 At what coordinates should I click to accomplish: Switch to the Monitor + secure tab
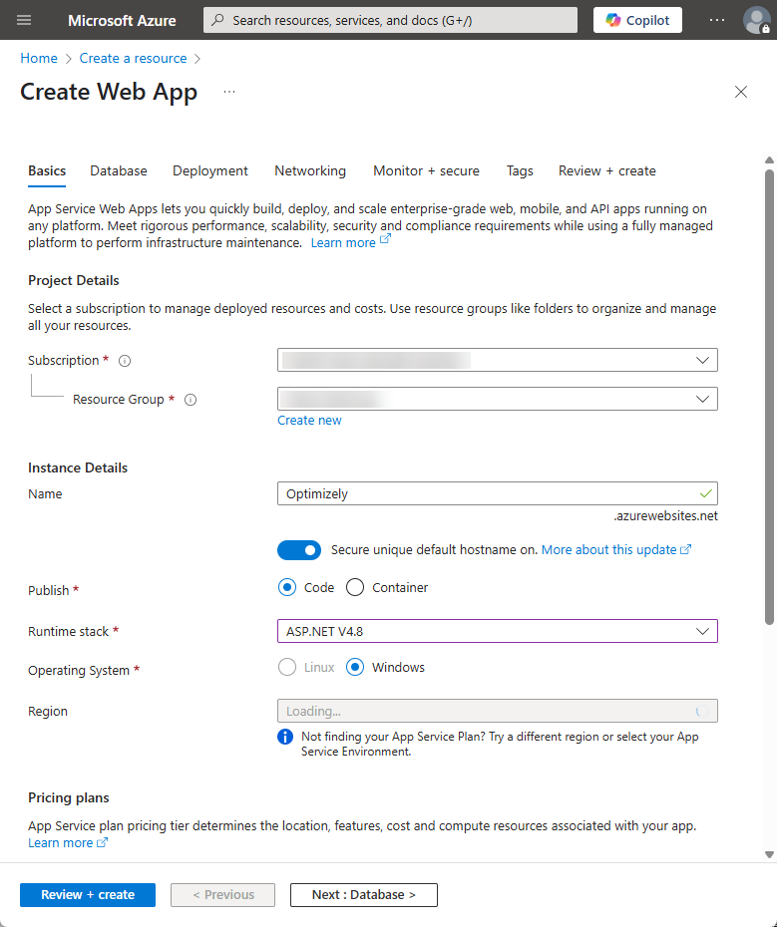426,170
